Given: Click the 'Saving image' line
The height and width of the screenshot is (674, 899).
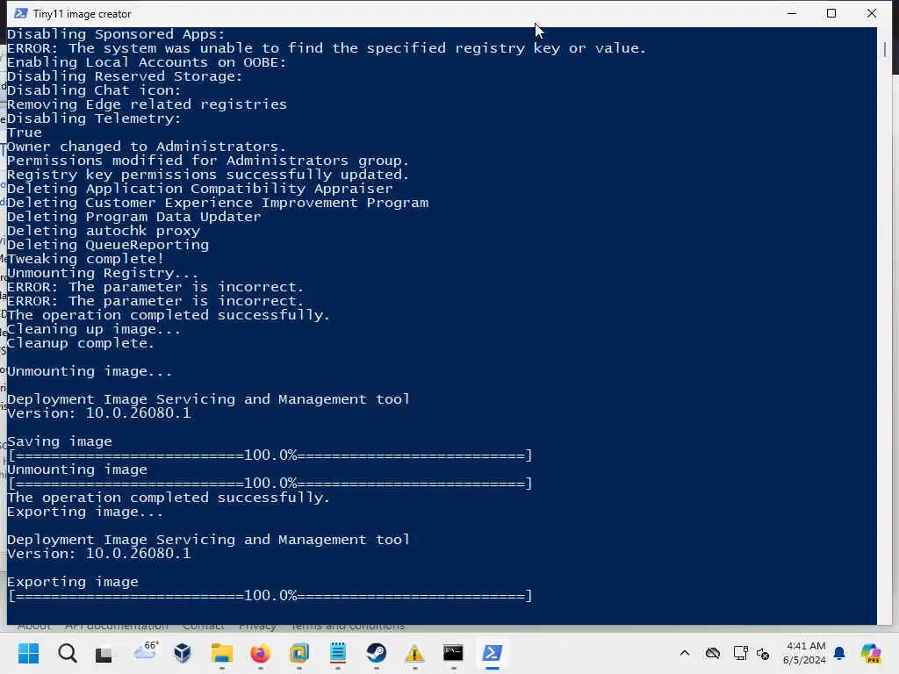Looking at the screenshot, I should (x=60, y=441).
